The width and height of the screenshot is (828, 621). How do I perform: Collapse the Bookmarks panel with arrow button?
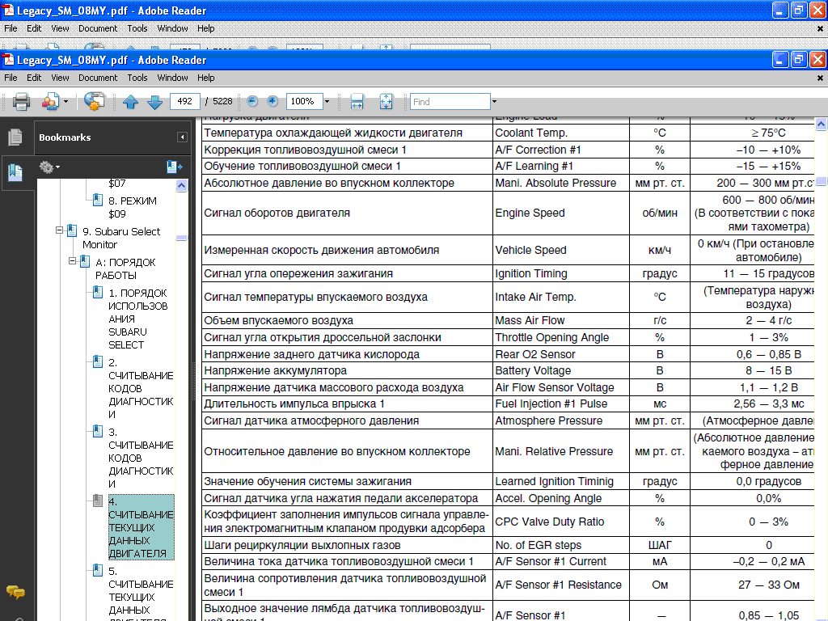click(x=182, y=137)
